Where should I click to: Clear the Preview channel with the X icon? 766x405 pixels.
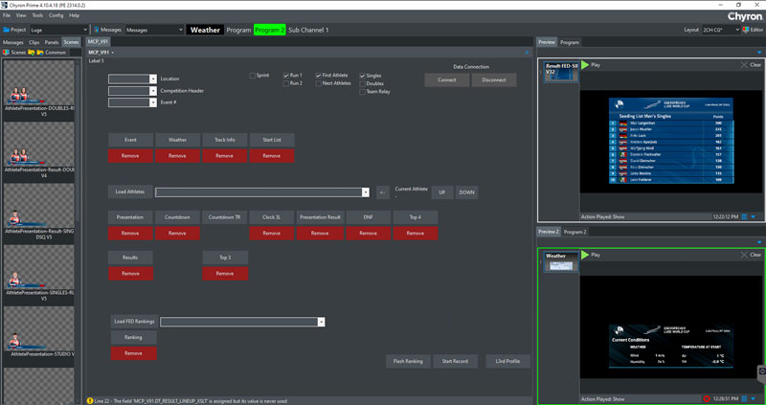(x=744, y=65)
